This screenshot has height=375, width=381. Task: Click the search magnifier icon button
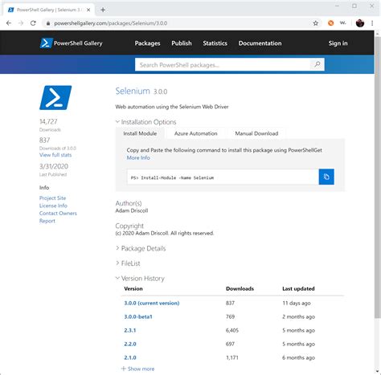(317, 64)
